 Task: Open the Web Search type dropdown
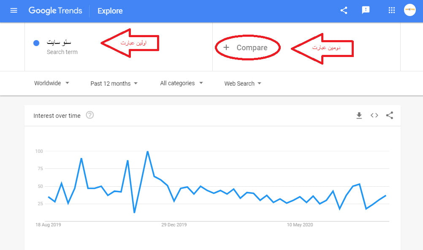click(242, 84)
